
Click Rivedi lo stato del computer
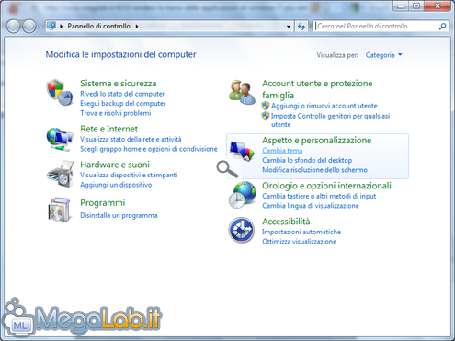coord(122,94)
